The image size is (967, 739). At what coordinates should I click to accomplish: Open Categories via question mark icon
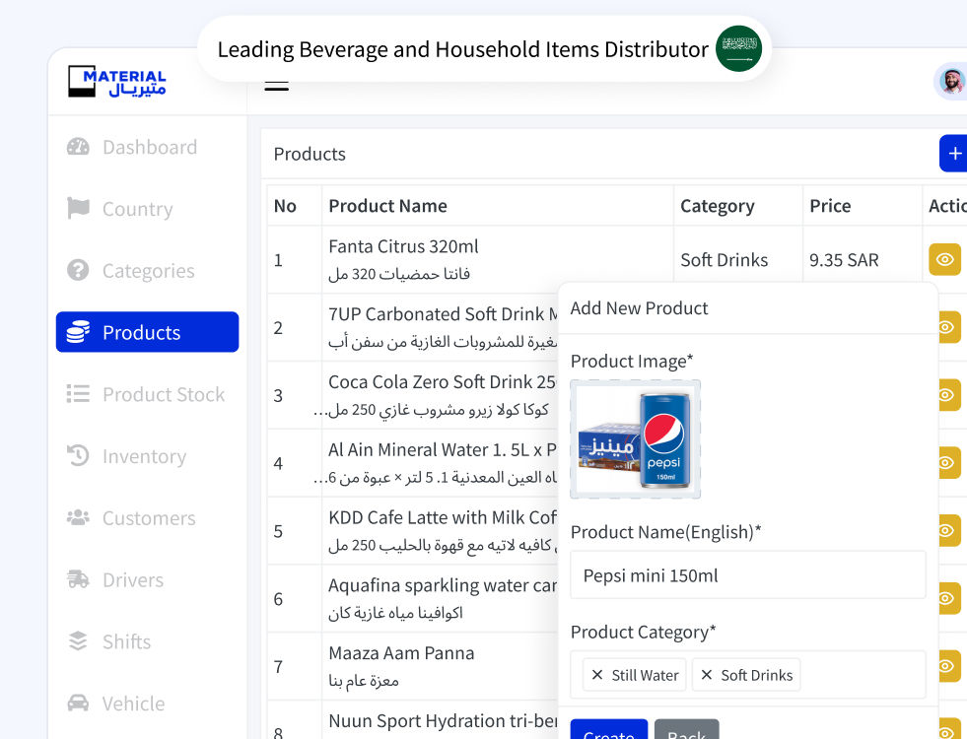point(78,271)
